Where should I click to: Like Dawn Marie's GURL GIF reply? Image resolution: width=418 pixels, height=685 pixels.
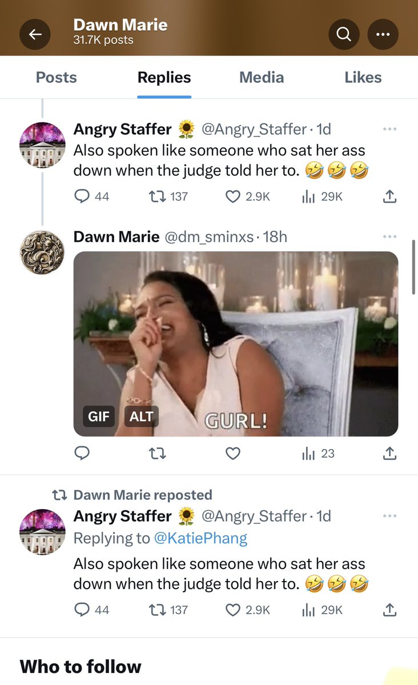pos(232,454)
